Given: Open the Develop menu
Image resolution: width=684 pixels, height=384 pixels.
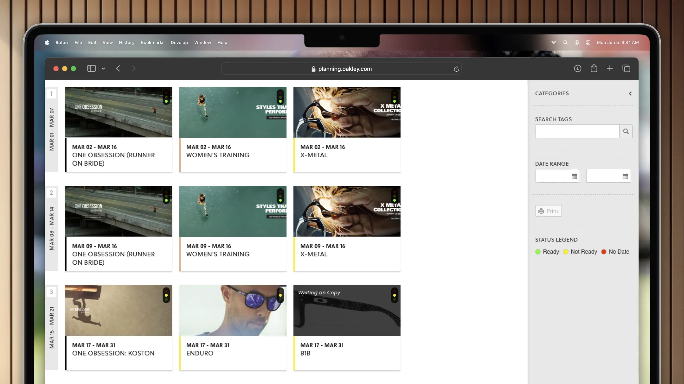Looking at the screenshot, I should click(x=179, y=42).
